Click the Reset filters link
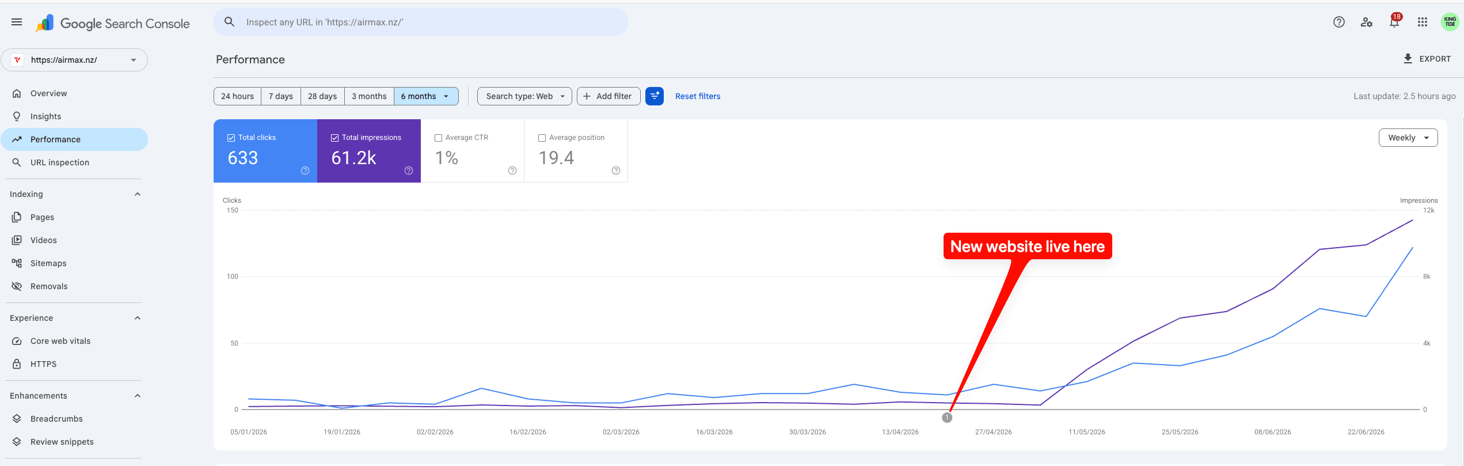 (698, 96)
